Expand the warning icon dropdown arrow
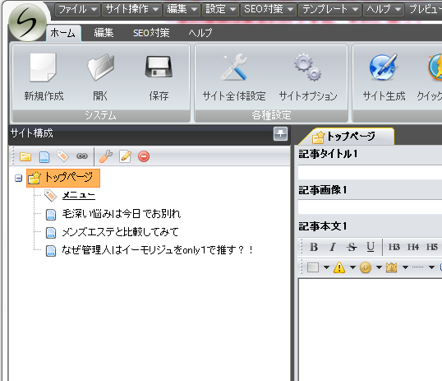The image size is (442, 381). [x=352, y=267]
